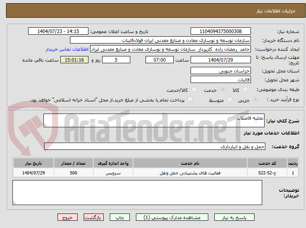
Task: Click the ایجاد کننده درخواست field
Action: pyautogui.click(x=170, y=49)
